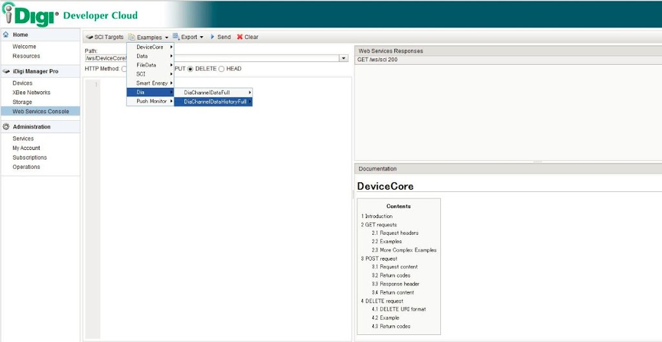The height and width of the screenshot is (342, 662).
Task: Open the Examples dropdown menu
Action: coord(149,37)
